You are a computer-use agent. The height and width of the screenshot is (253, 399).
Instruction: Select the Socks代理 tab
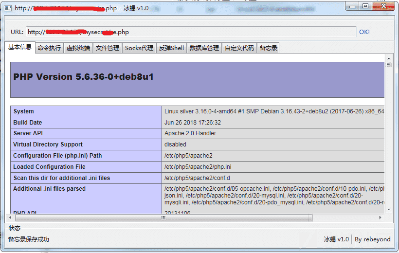139,48
